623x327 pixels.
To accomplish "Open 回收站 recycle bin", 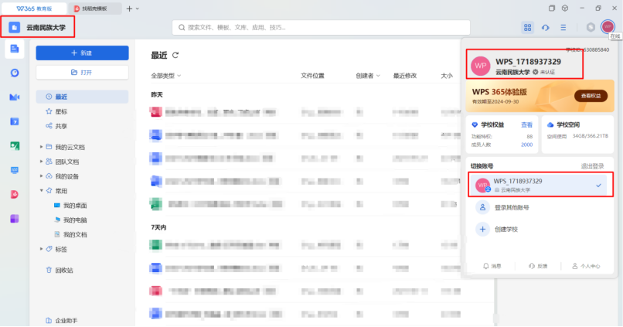I will [x=60, y=271].
